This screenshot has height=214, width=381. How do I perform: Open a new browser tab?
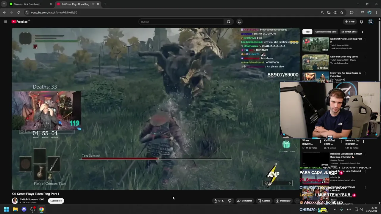(x=105, y=4)
